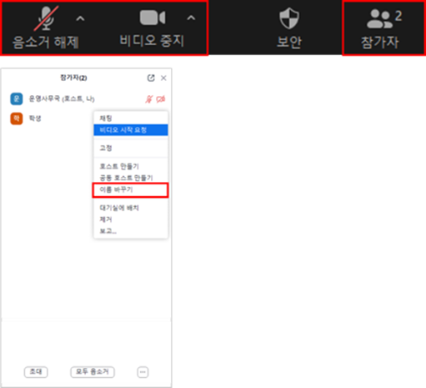Click the 모두 음소거 button

click(x=93, y=372)
